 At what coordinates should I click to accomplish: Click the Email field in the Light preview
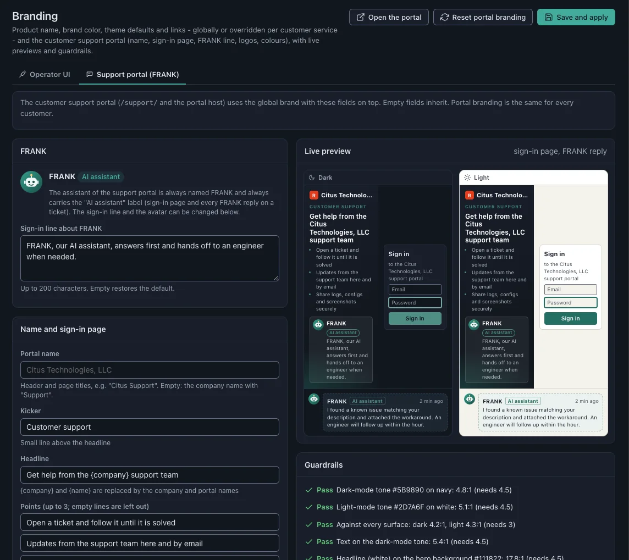click(570, 290)
